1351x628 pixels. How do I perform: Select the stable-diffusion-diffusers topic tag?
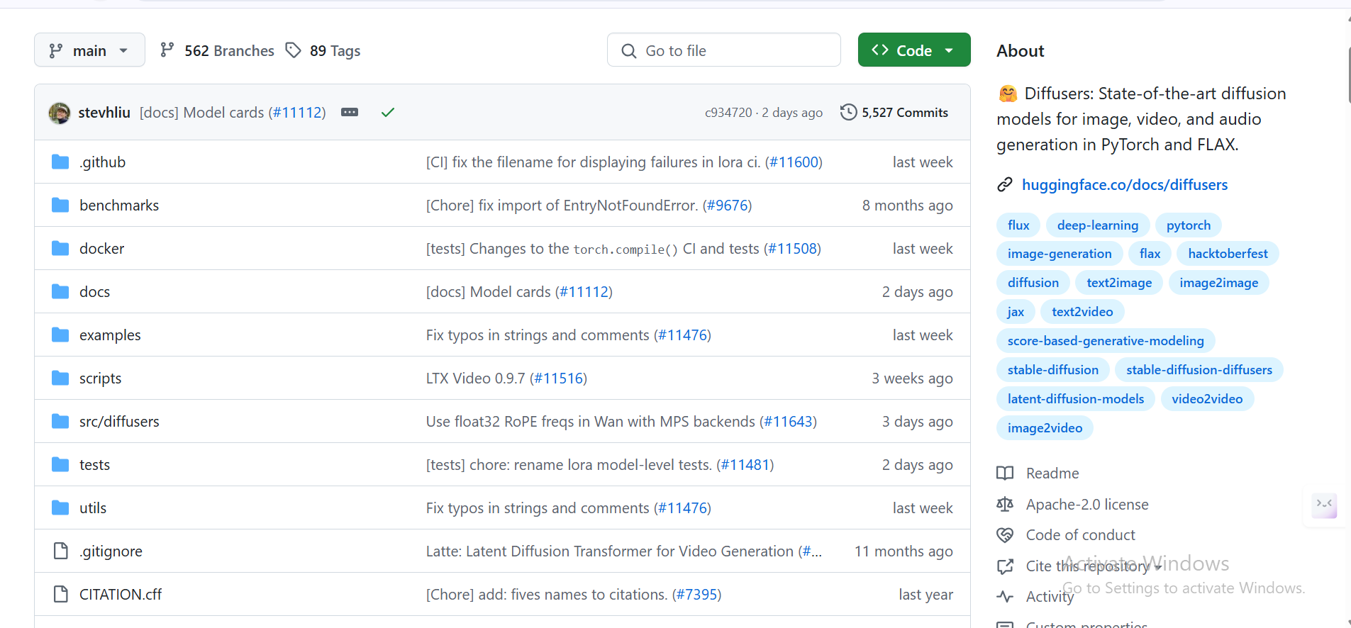tap(1199, 370)
